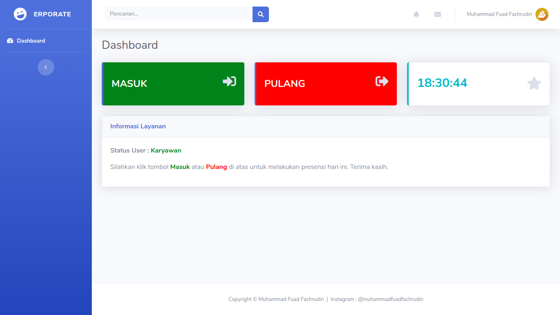Click the green word Masuk in the instructions
Viewport: 560px width, 315px height.
tap(180, 167)
